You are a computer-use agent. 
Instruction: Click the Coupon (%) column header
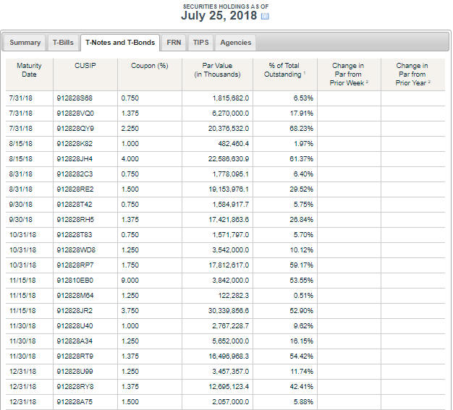pos(149,66)
